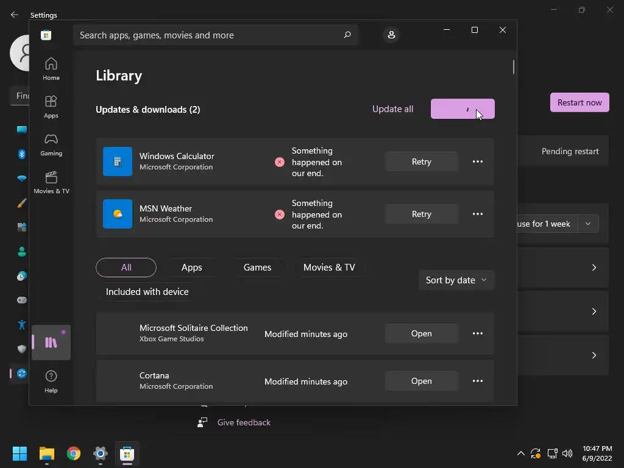Select the Apps filter tab

(x=192, y=268)
